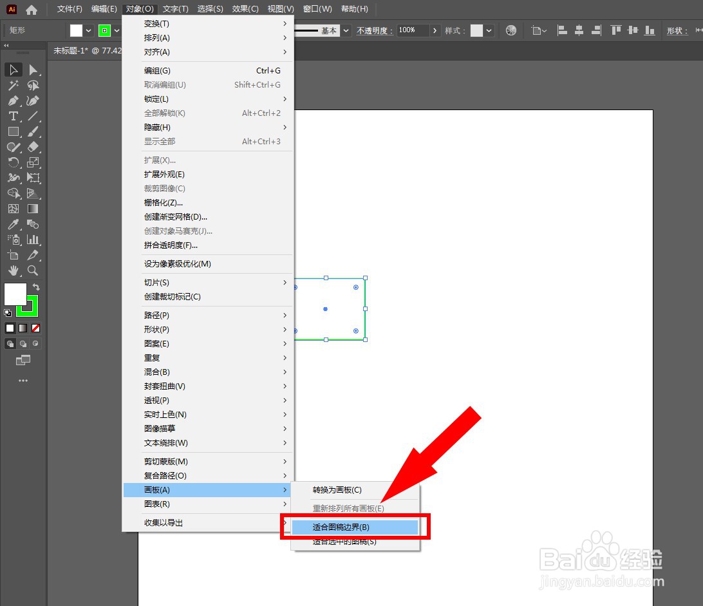
Task: Select the Blend tool
Action: [33, 224]
